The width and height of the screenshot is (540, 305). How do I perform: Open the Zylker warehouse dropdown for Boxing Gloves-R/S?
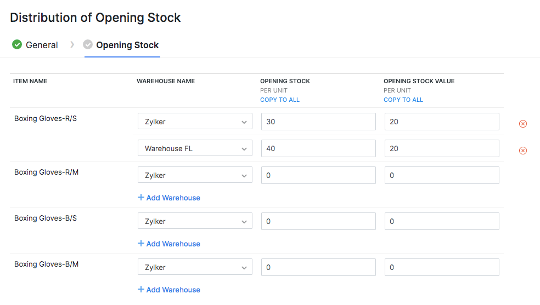click(195, 122)
